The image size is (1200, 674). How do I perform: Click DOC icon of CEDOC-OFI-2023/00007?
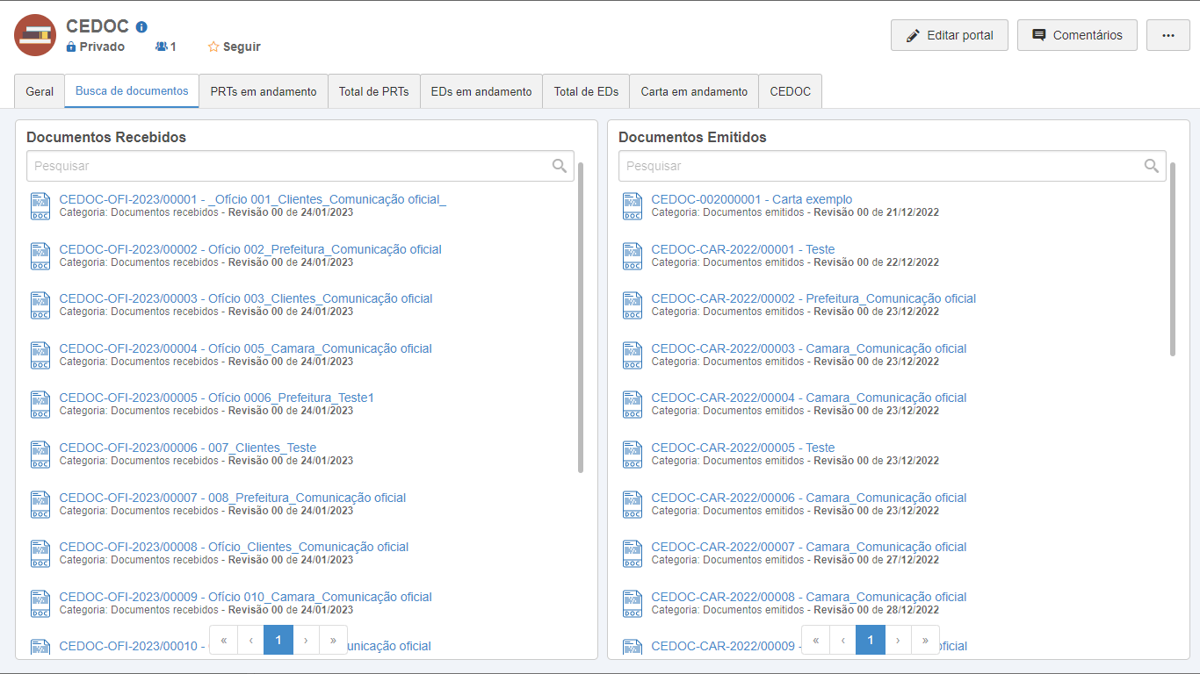(40, 505)
